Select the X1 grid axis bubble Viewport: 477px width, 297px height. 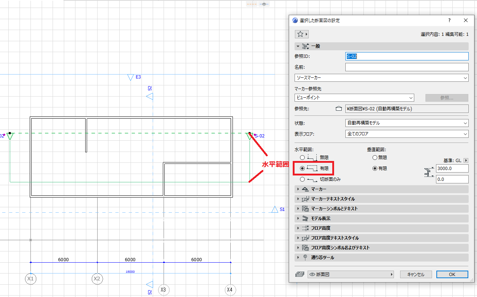pos(31,279)
